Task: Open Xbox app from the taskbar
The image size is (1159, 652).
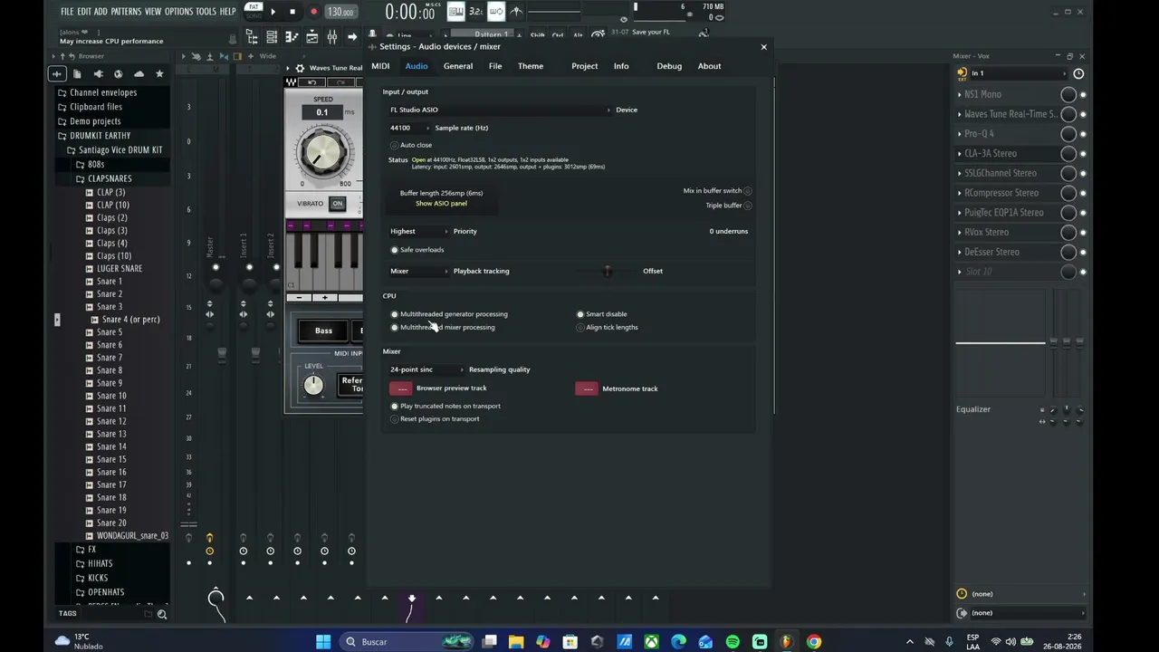Action: [651, 642]
